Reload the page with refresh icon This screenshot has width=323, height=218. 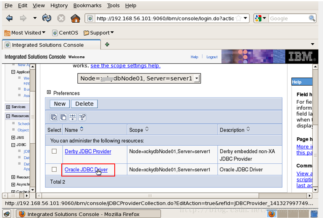(x=47, y=18)
